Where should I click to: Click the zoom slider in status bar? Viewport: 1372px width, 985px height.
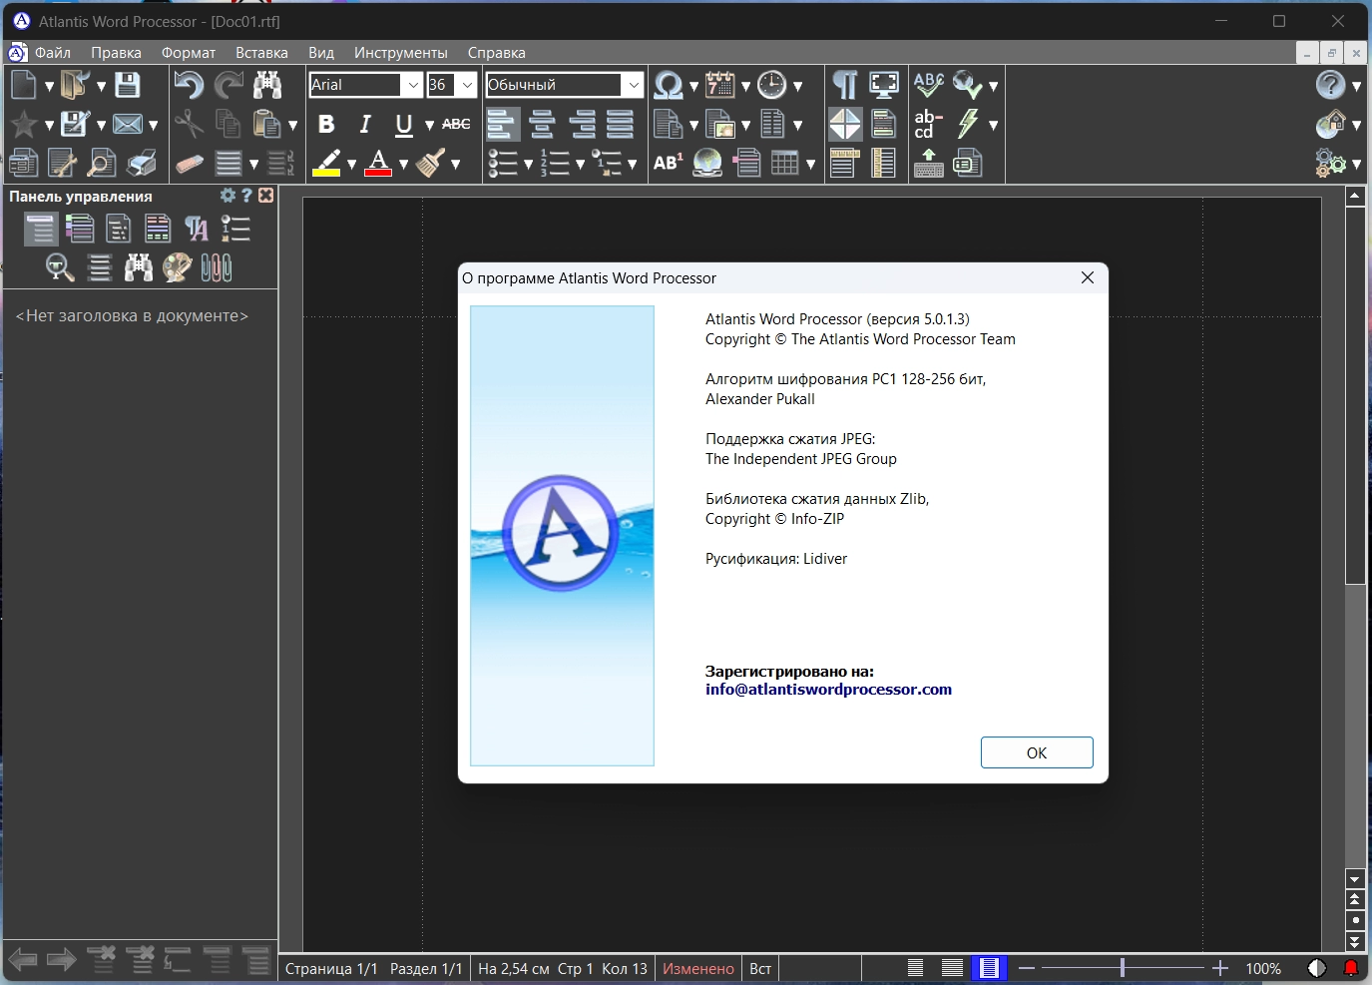pos(1123,968)
